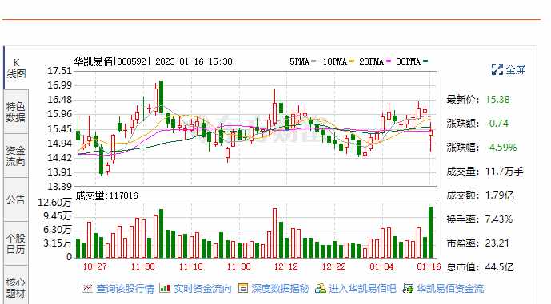Image resolution: width=551 pixels, height=304 pixels.
Task: Click the bar-chart icon before 实时资金流向
Action: [x=165, y=288]
